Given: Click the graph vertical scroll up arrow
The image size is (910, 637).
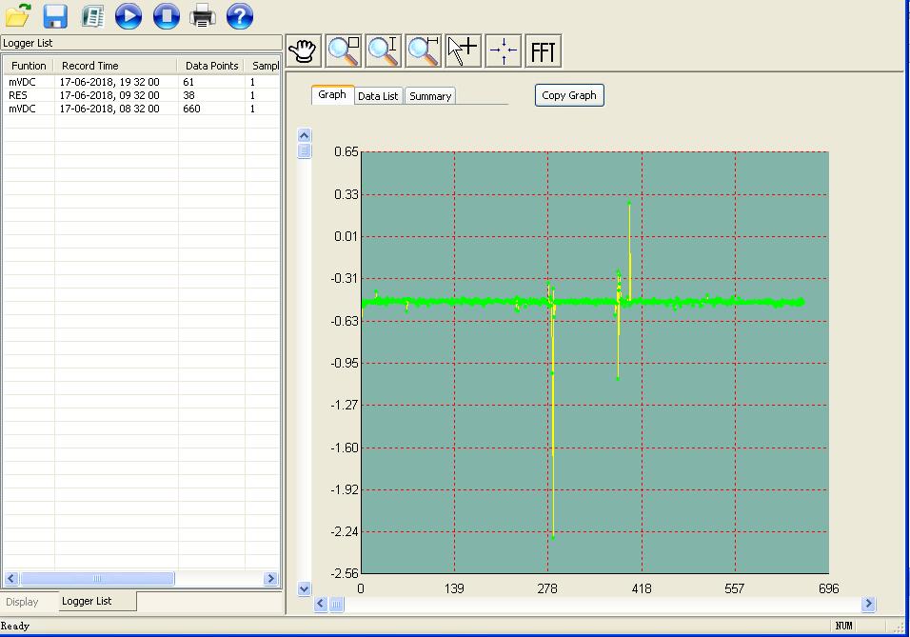Looking at the screenshot, I should [304, 135].
